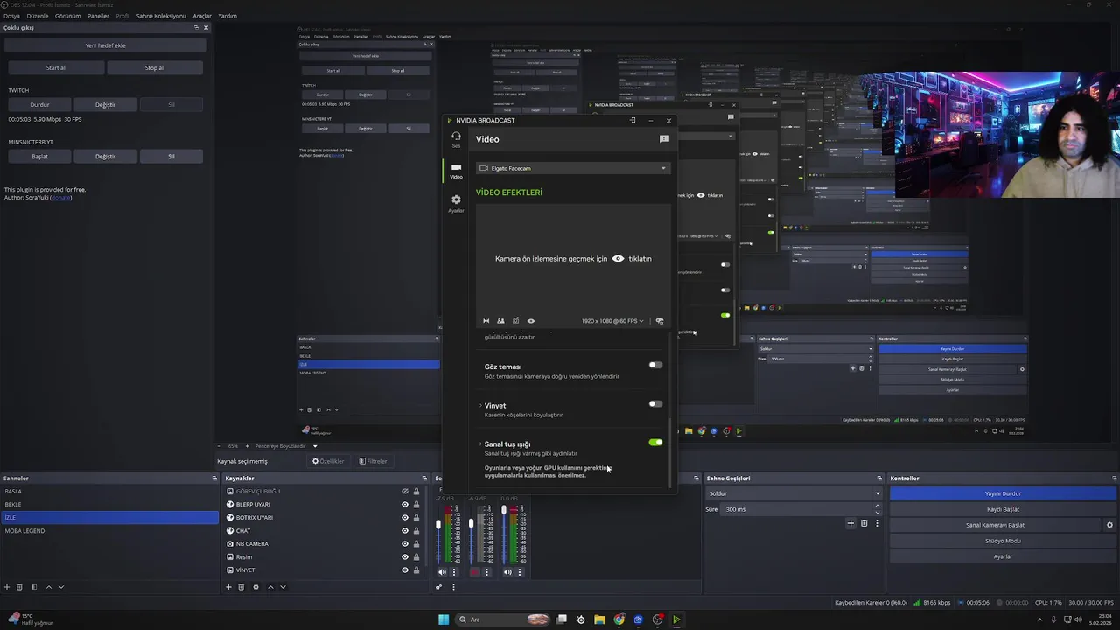Show the hidden GÖREV ÇUBUĞU source
This screenshot has height=630, width=1120.
click(x=404, y=492)
